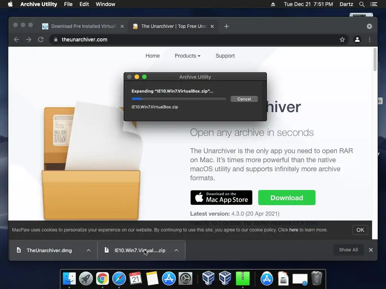Click the eject icon in menu bar
Viewport: 386px width, 289px height.
point(273,4)
